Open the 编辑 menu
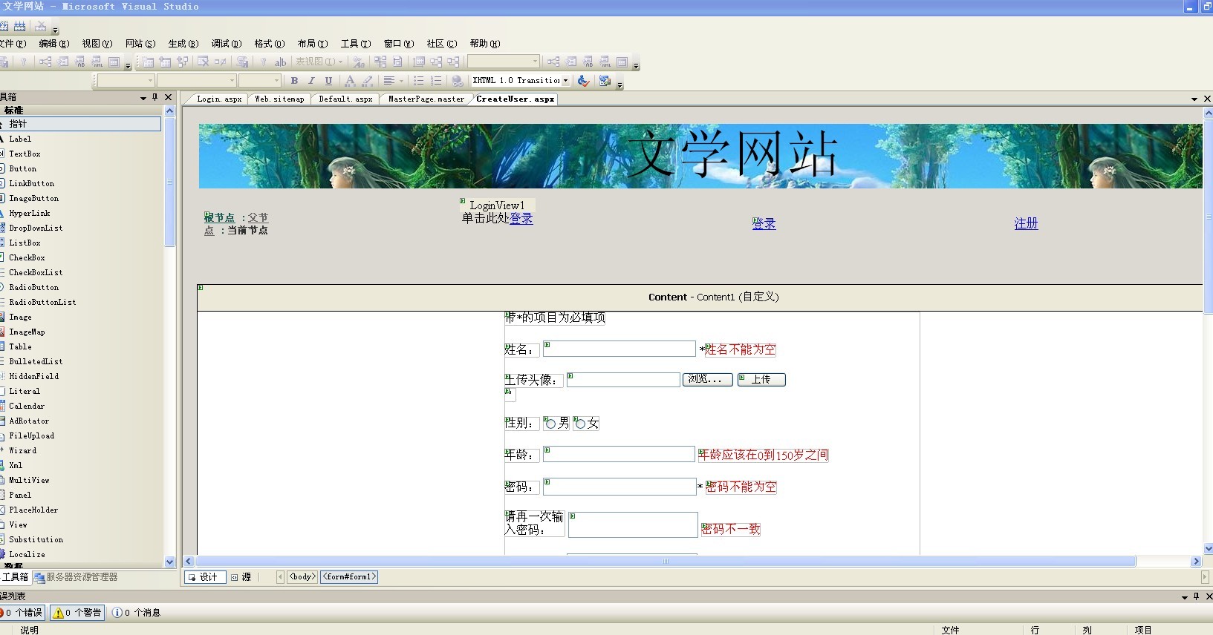The height and width of the screenshot is (635, 1213). coord(53,44)
